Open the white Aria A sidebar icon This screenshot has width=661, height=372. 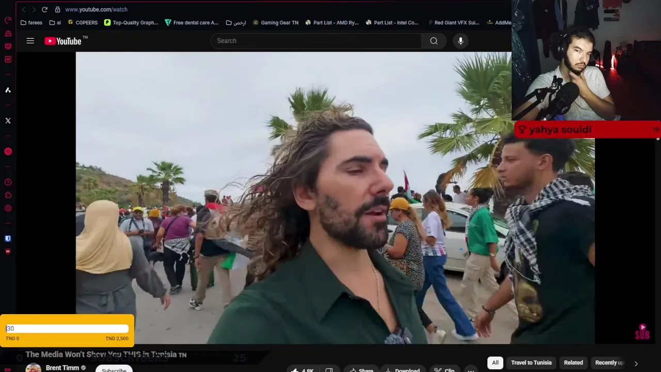pyautogui.click(x=8, y=90)
